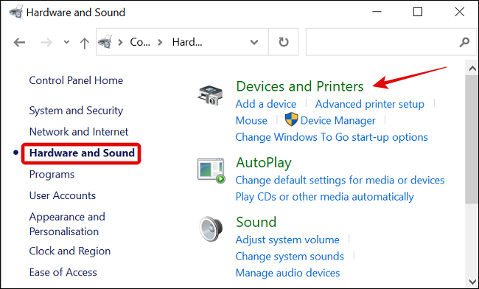The width and height of the screenshot is (479, 289).
Task: Expand the address bar history dropdown
Action: pos(254,42)
